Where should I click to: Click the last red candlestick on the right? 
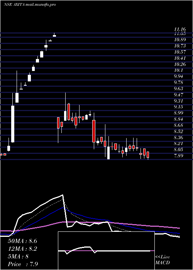click(148, 155)
